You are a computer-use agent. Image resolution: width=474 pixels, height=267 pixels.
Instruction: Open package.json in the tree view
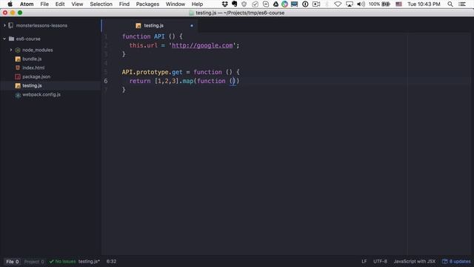coord(36,76)
